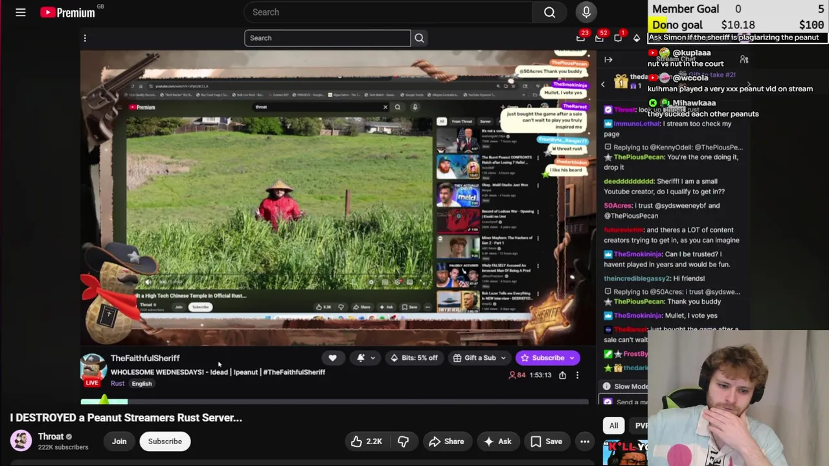Screen dimensions: 829x466
Task: Show previous gift leaderboard entry arrow
Action: pyautogui.click(x=603, y=84)
